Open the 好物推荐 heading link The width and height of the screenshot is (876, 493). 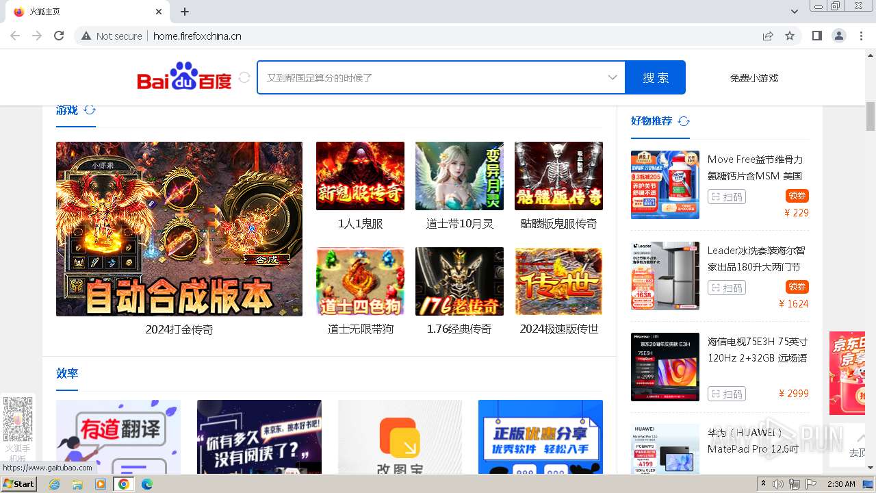click(x=652, y=121)
